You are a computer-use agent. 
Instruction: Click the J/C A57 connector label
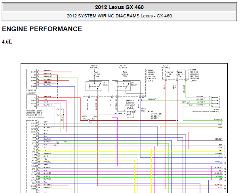coord(130,107)
